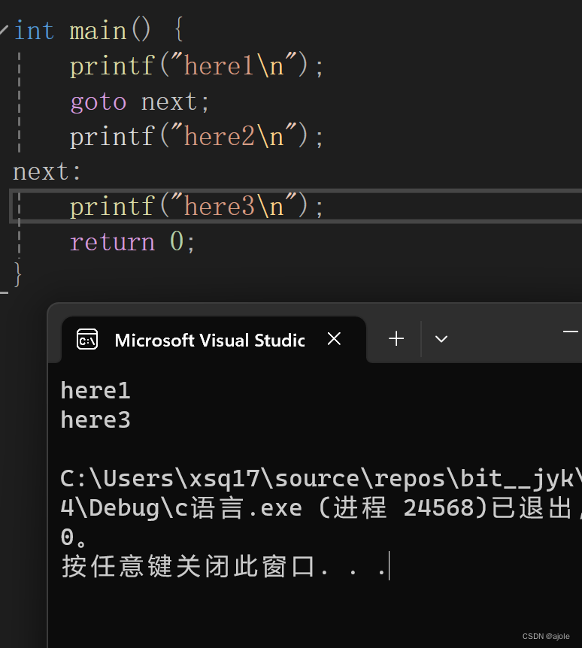This screenshot has width=582, height=648.
Task: Click the C:\Users\xsq17 path output line
Action: [321, 479]
